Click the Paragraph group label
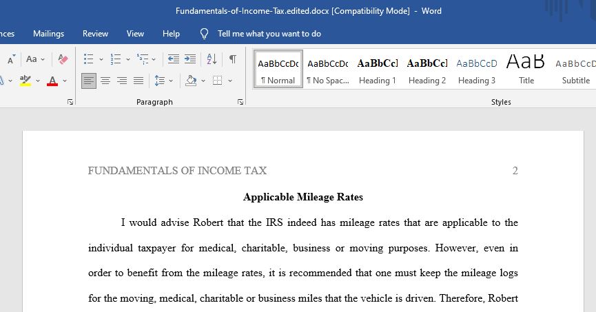The width and height of the screenshot is (596, 312). tap(154, 102)
